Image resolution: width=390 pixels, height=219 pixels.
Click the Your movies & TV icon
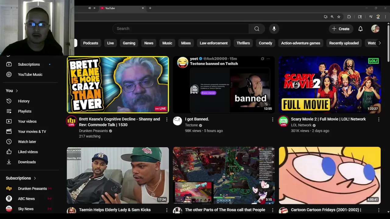[x=9, y=131]
